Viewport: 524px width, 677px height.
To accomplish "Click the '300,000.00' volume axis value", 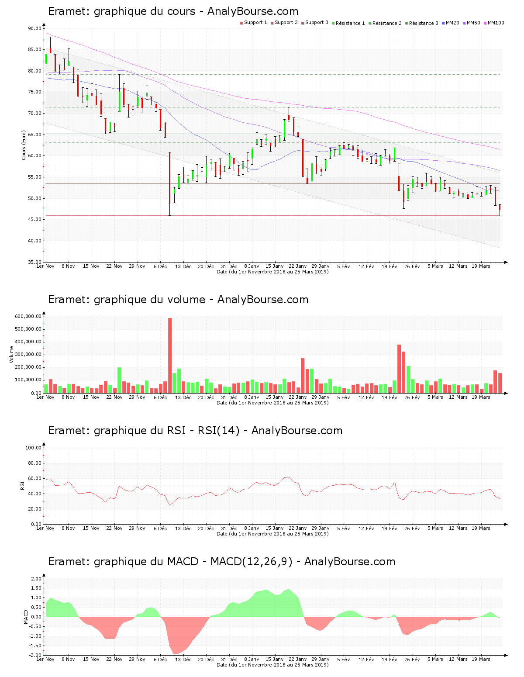I will [x=28, y=355].
